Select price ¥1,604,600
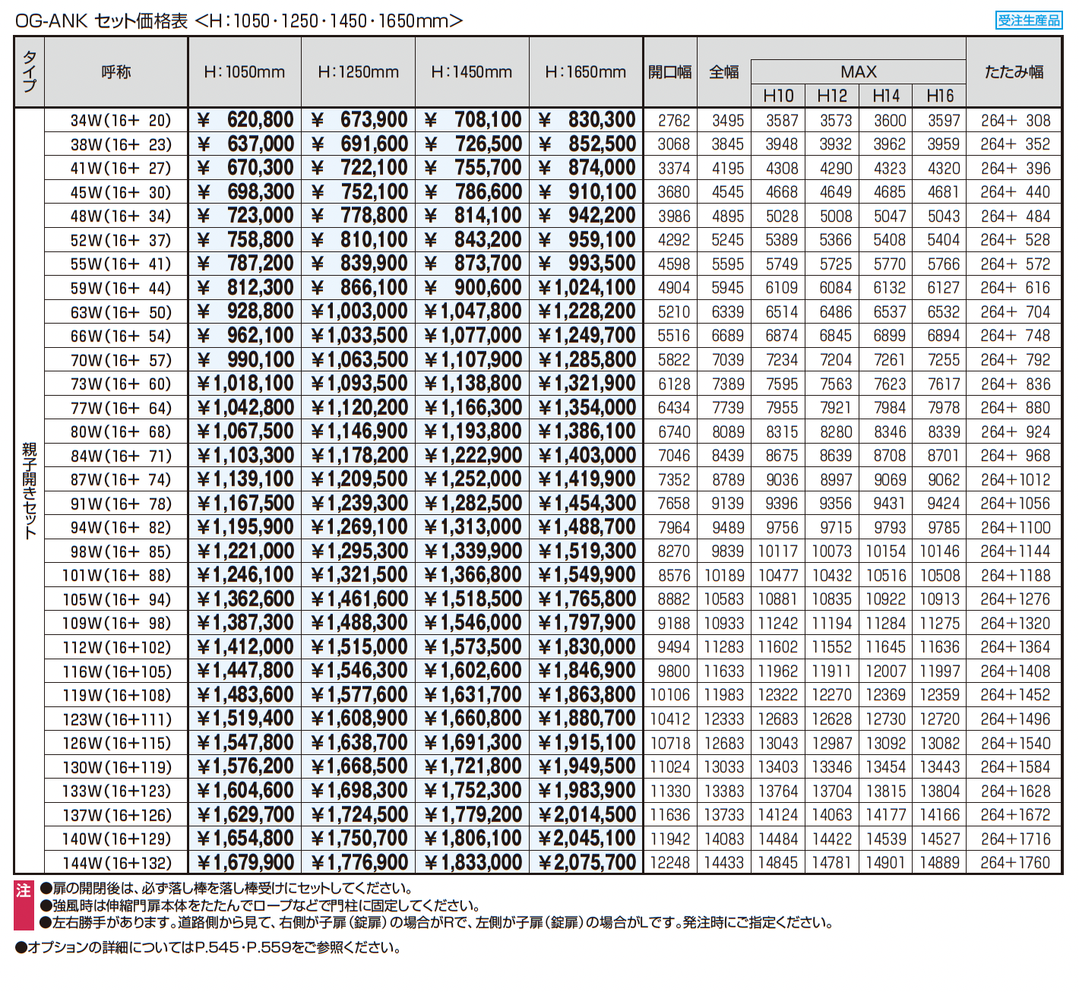Viewport: 1079px width, 992px height. tap(245, 791)
